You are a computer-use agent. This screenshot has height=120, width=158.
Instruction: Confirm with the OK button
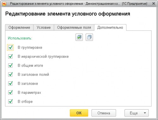(79, 113)
